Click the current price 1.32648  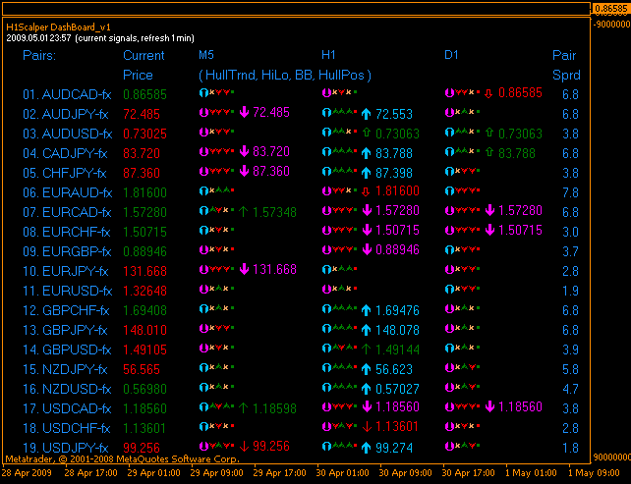[144, 291]
